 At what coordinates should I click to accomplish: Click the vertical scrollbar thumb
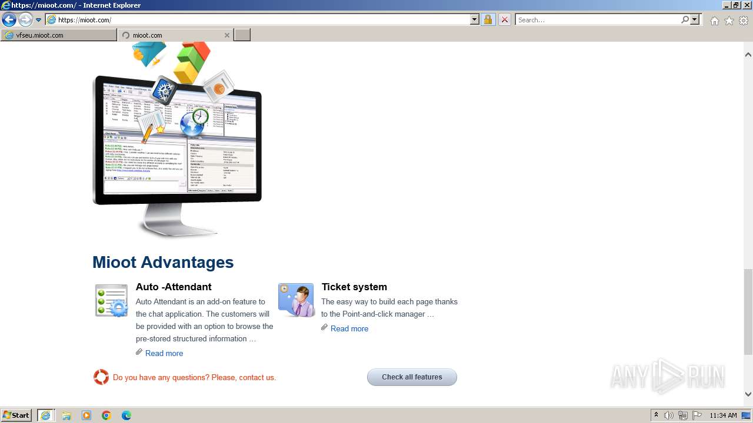click(x=748, y=311)
